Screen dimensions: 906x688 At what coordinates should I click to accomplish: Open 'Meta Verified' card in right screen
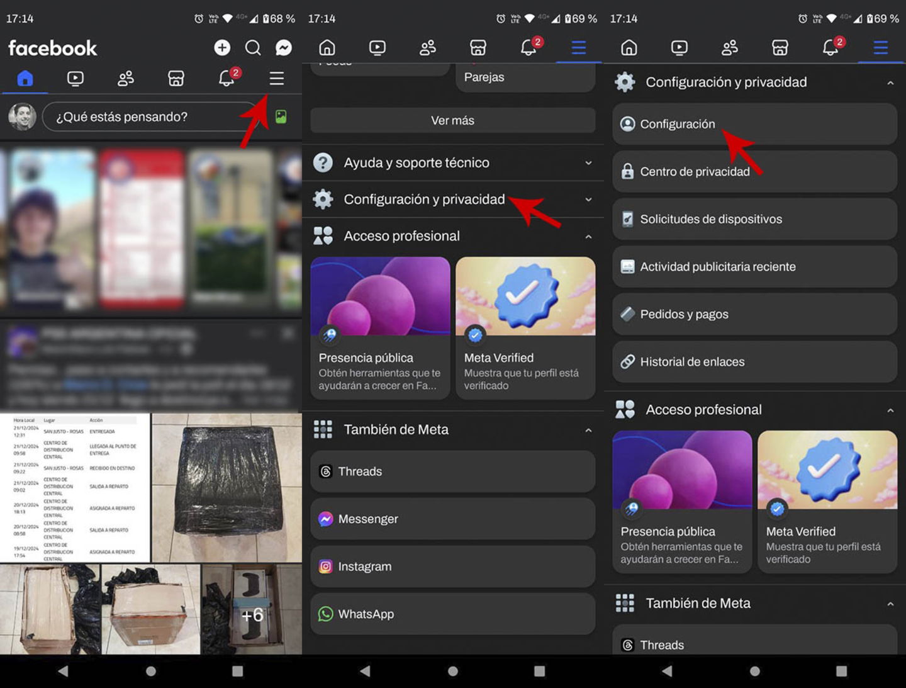[x=827, y=502]
